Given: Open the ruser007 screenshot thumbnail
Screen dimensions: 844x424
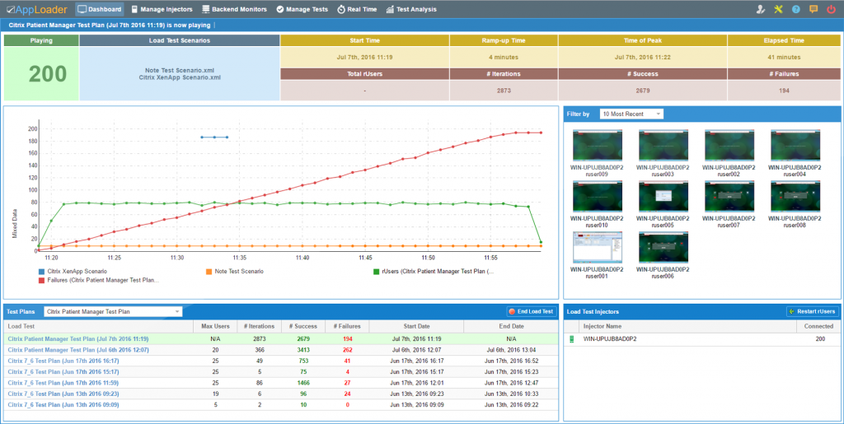Looking at the screenshot, I should point(729,196).
